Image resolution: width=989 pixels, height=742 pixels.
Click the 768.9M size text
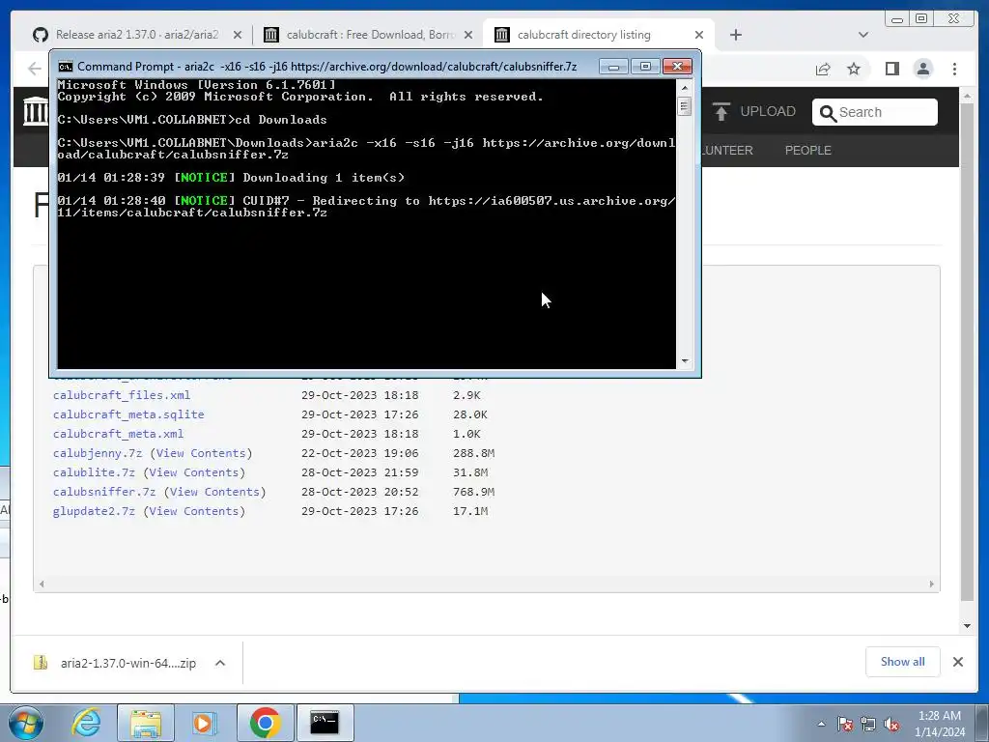473,492
